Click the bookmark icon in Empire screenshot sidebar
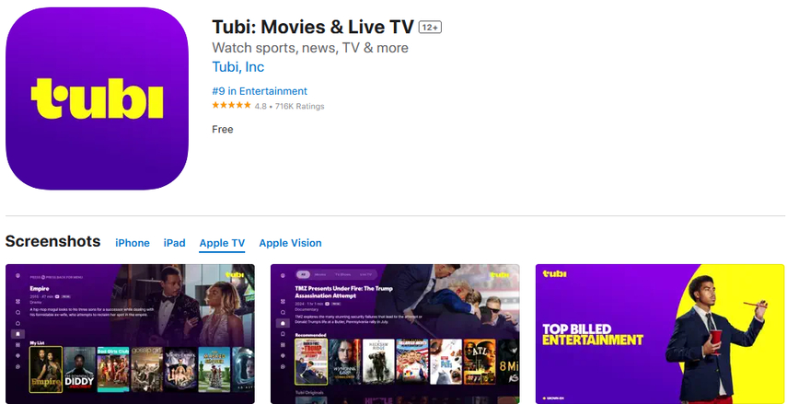Screen dimensions: 787x404 tap(18, 333)
